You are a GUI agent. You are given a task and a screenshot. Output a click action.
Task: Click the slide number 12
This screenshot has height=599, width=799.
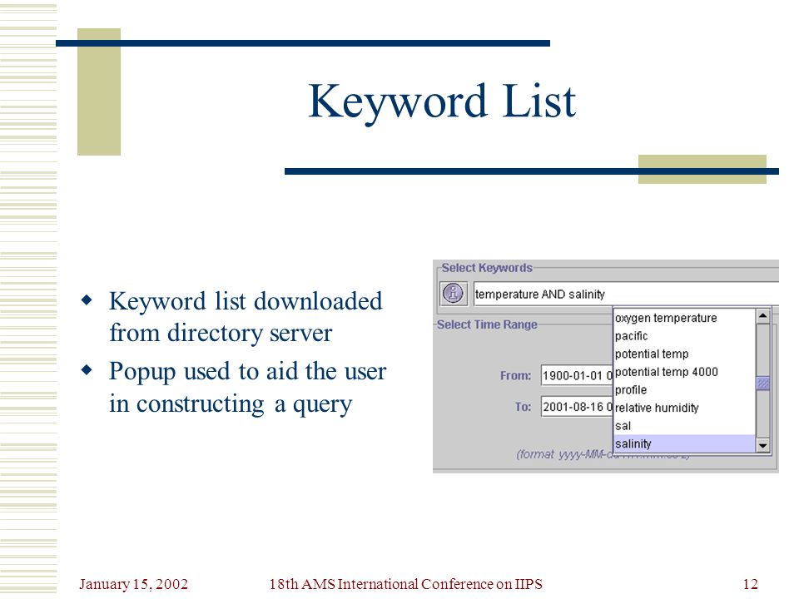[750, 584]
